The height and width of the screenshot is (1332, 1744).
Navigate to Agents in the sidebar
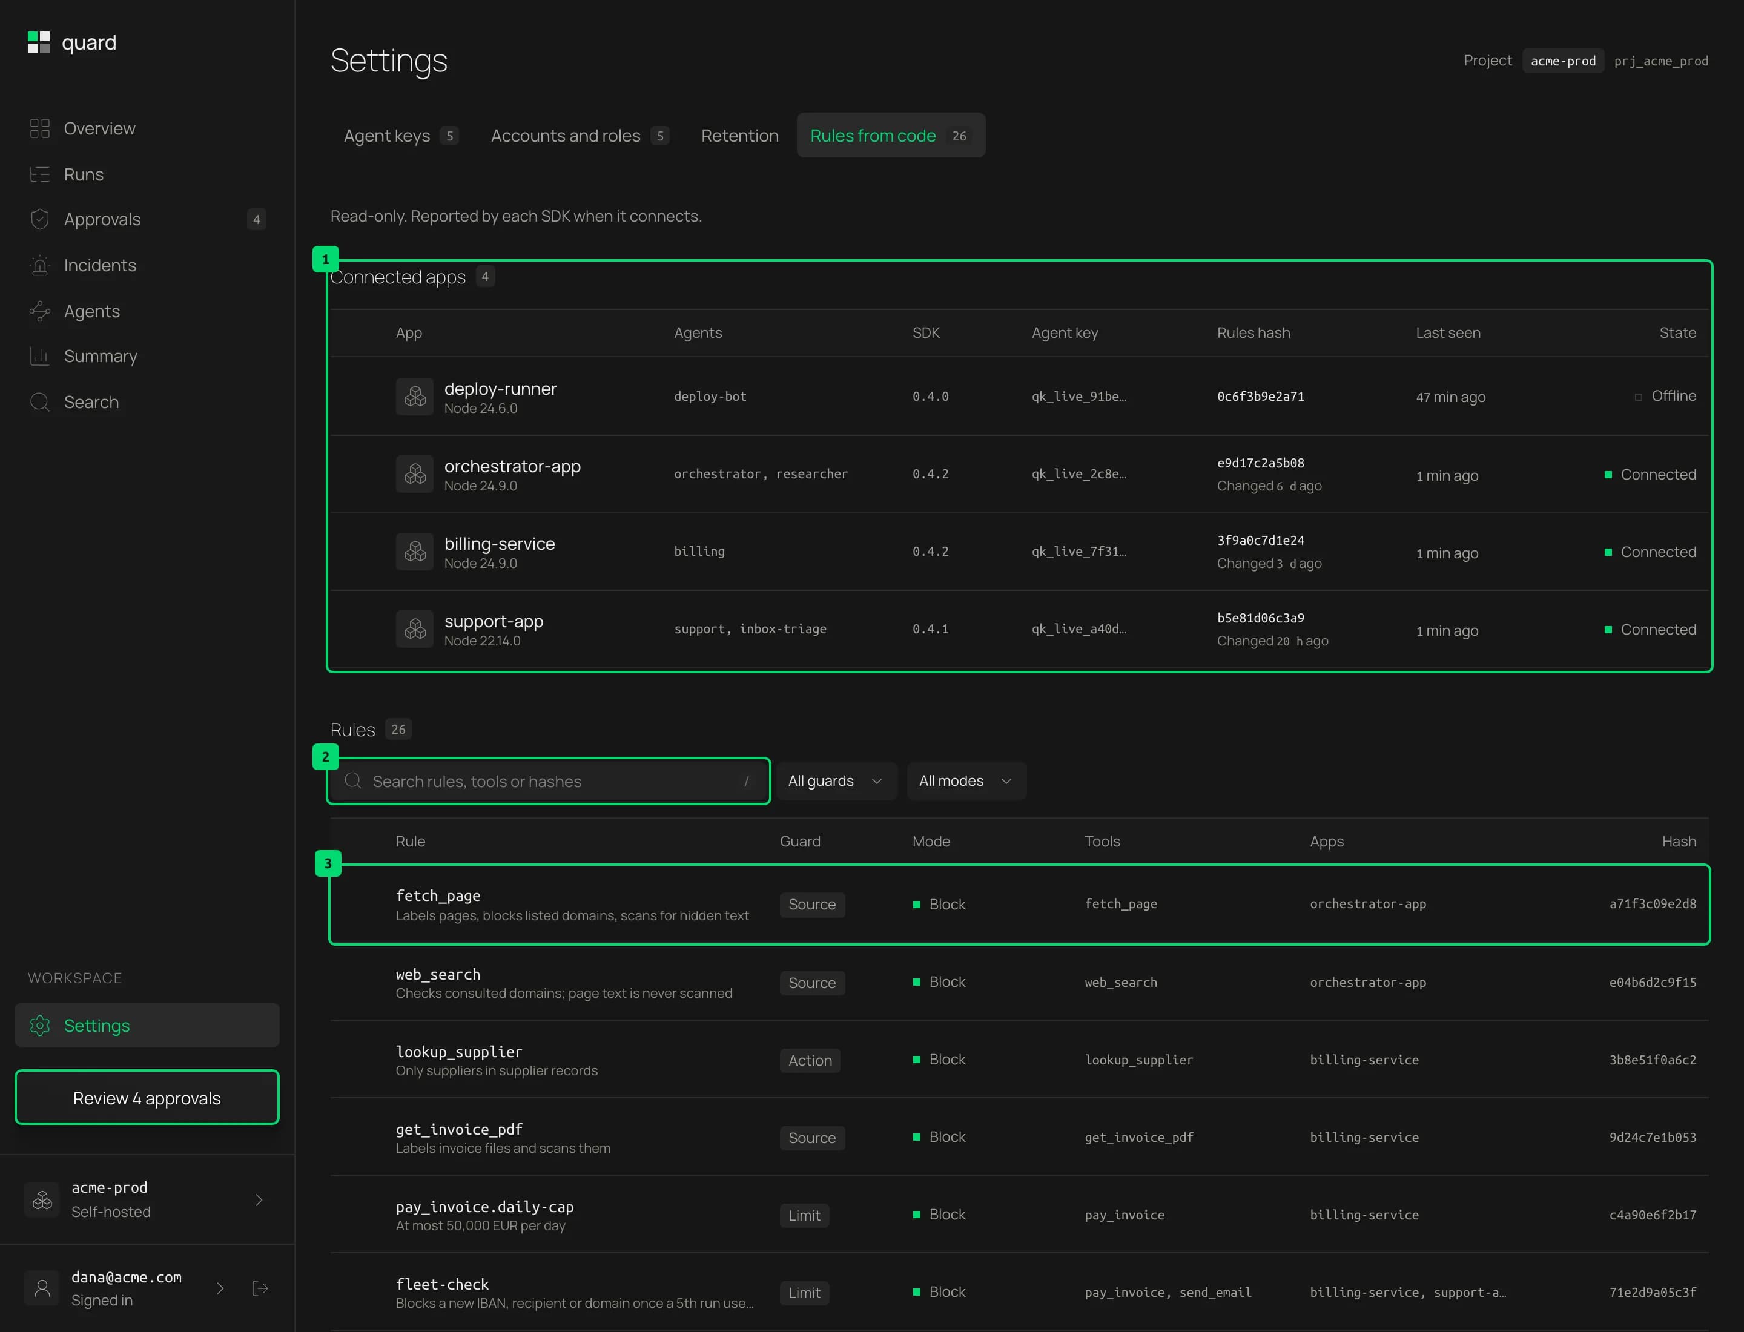coord(147,311)
